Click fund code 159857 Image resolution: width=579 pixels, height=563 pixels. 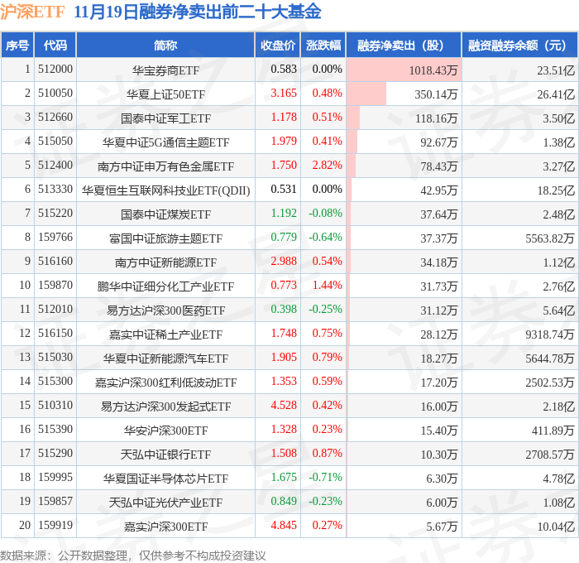[55, 502]
